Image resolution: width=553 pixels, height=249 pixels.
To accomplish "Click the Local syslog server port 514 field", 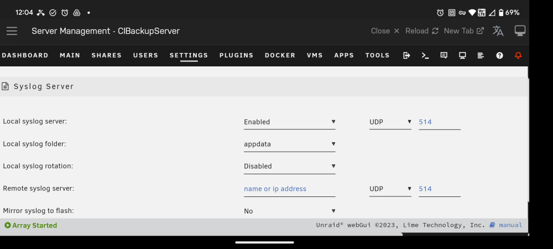I will (440, 122).
